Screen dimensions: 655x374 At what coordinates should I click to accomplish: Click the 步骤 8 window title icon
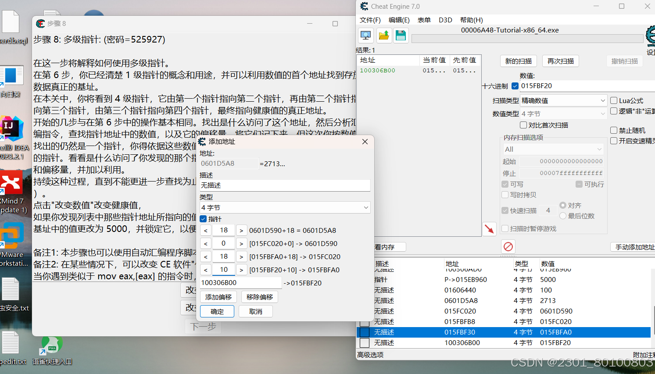[x=41, y=23]
